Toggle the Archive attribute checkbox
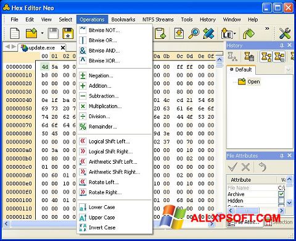The width and height of the screenshot is (296, 241). pyautogui.click(x=281, y=194)
